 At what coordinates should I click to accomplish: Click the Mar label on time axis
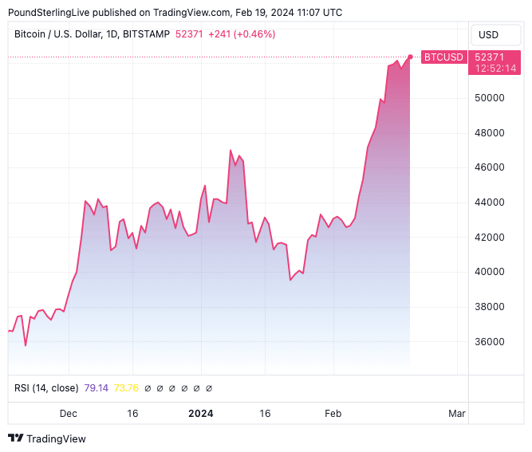point(456,414)
